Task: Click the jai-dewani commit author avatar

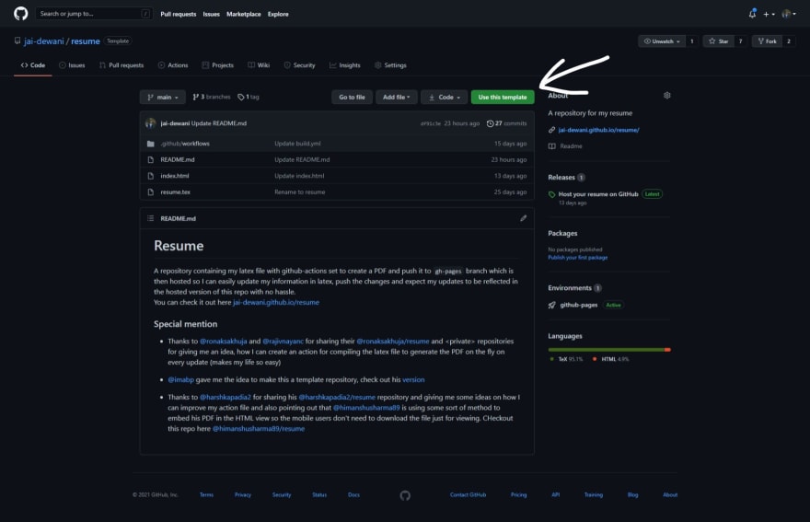Action: [150, 123]
